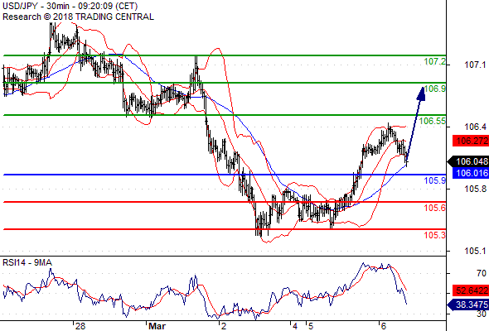Viewport: 489px width, 331px height.
Task: Select the blue 106.016 price tag
Action: pyautogui.click(x=471, y=173)
